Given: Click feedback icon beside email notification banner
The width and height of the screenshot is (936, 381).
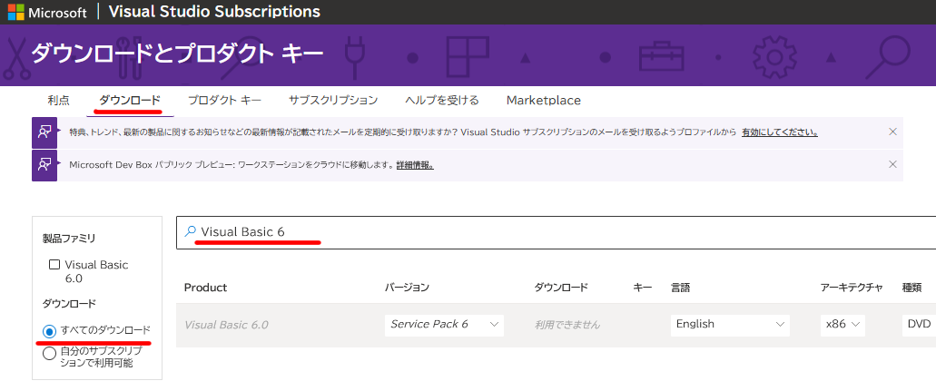Looking at the screenshot, I should click(x=44, y=132).
